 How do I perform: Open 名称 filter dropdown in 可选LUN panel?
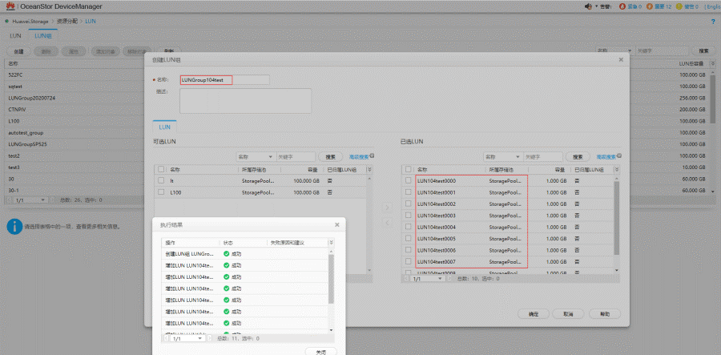click(x=256, y=157)
